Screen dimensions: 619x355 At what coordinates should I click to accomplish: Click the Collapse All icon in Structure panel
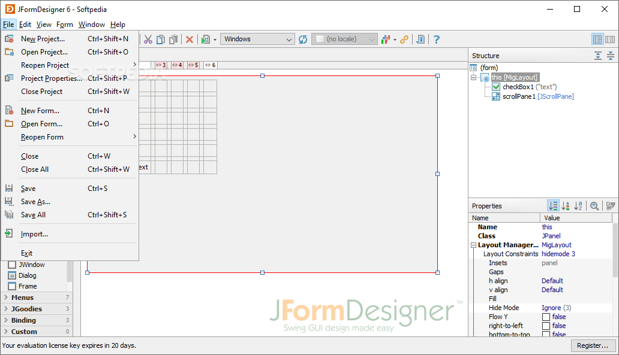pyautogui.click(x=611, y=56)
